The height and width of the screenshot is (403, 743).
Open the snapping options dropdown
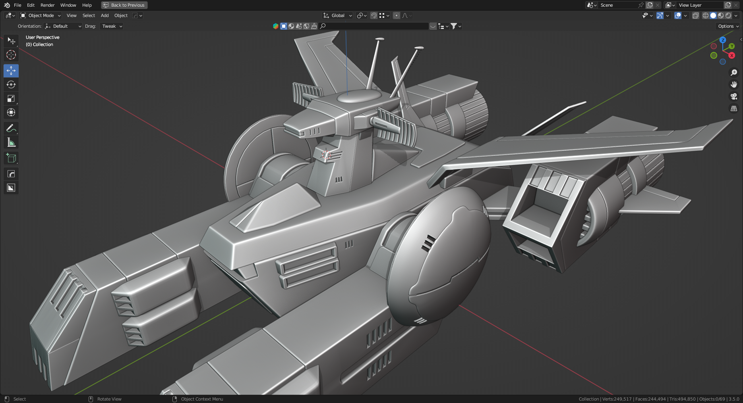coord(384,15)
